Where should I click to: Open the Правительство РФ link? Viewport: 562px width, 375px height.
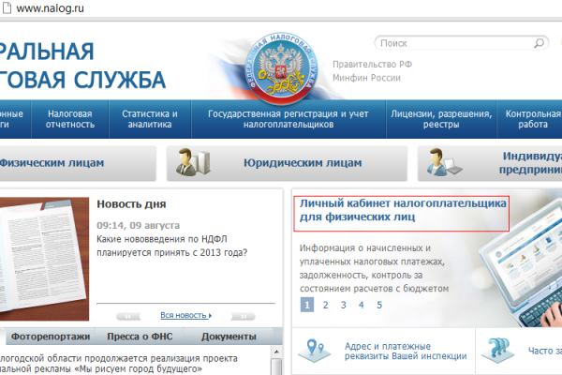coord(373,65)
